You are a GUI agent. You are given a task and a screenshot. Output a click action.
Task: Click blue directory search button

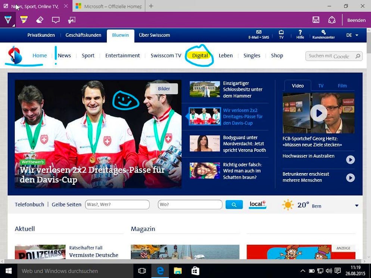click(234, 205)
